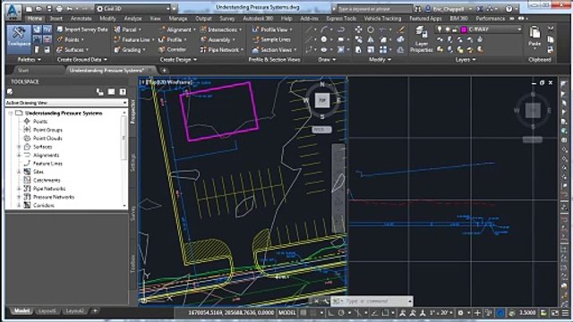573x322 pixels.
Task: Select Point Groups in Toolspace tree
Action: click(x=47, y=130)
